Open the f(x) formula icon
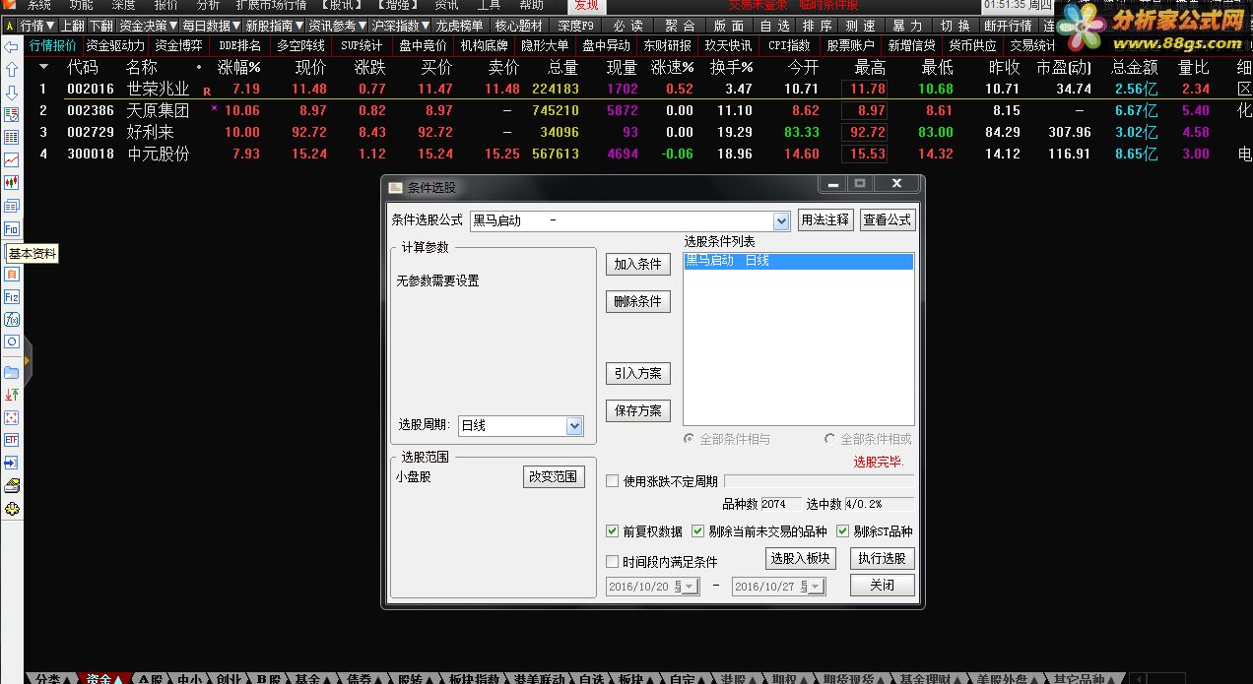 (x=12, y=319)
